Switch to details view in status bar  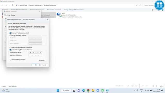tap(161, 87)
